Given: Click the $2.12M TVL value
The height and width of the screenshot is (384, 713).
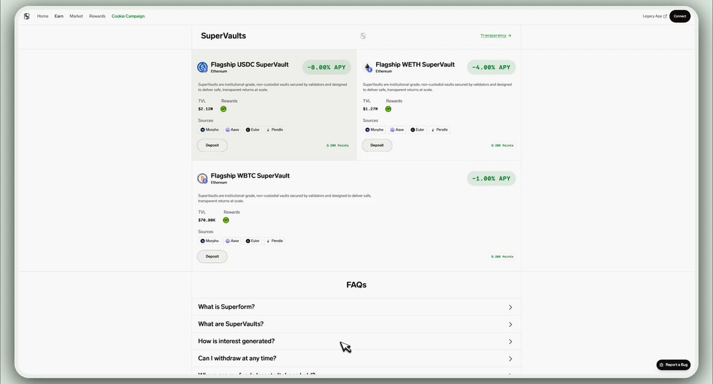Looking at the screenshot, I should (x=206, y=109).
